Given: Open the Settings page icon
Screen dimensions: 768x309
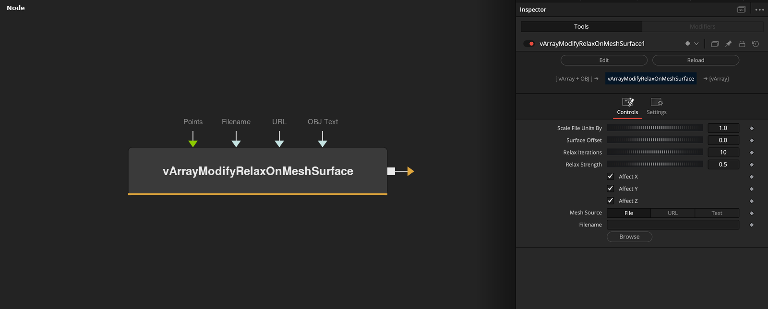Looking at the screenshot, I should click(x=657, y=107).
